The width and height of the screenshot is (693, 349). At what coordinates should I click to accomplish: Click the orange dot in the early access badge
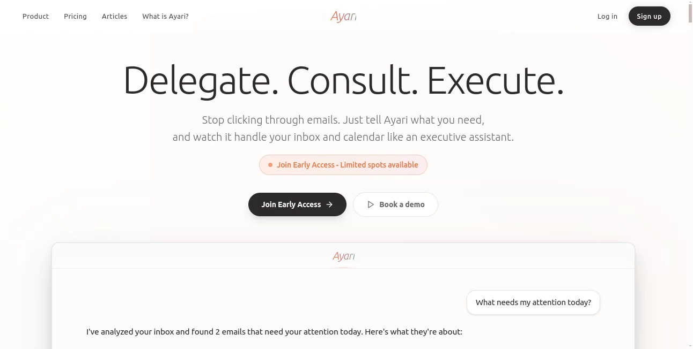(270, 165)
